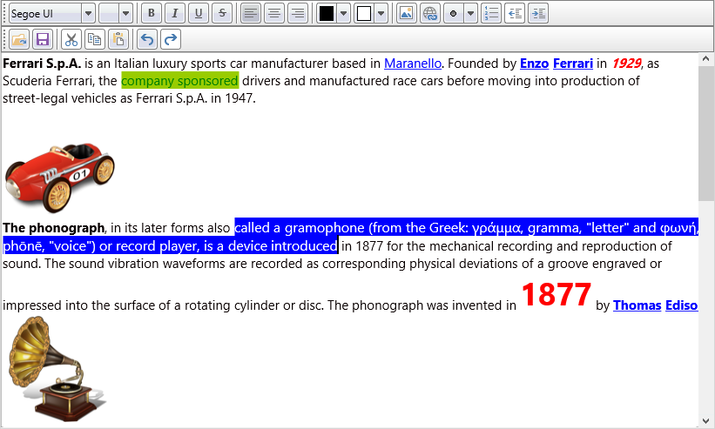Screen dimensions: 715x429
Task: Click white background color swatch
Action: coord(364,13)
